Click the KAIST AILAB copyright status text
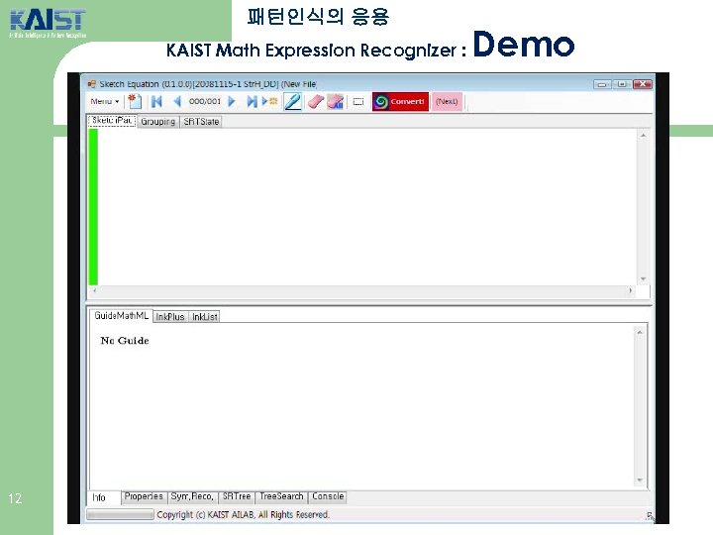The width and height of the screenshot is (713, 535). [243, 514]
